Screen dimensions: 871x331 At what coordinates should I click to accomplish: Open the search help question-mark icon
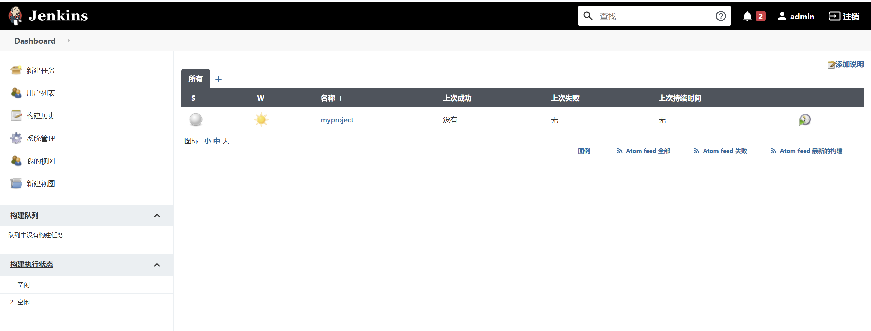[x=721, y=16]
